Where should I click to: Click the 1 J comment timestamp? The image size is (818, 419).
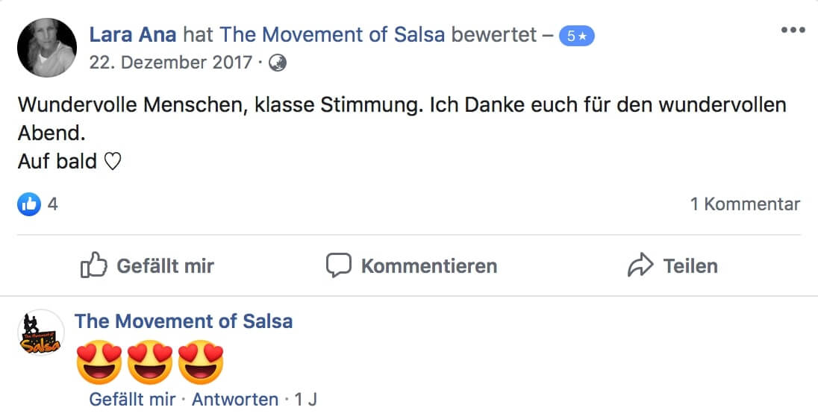tap(306, 400)
